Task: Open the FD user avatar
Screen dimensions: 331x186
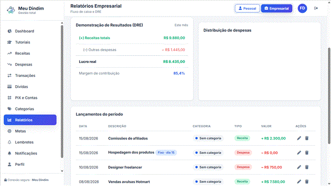Action: coord(302,8)
